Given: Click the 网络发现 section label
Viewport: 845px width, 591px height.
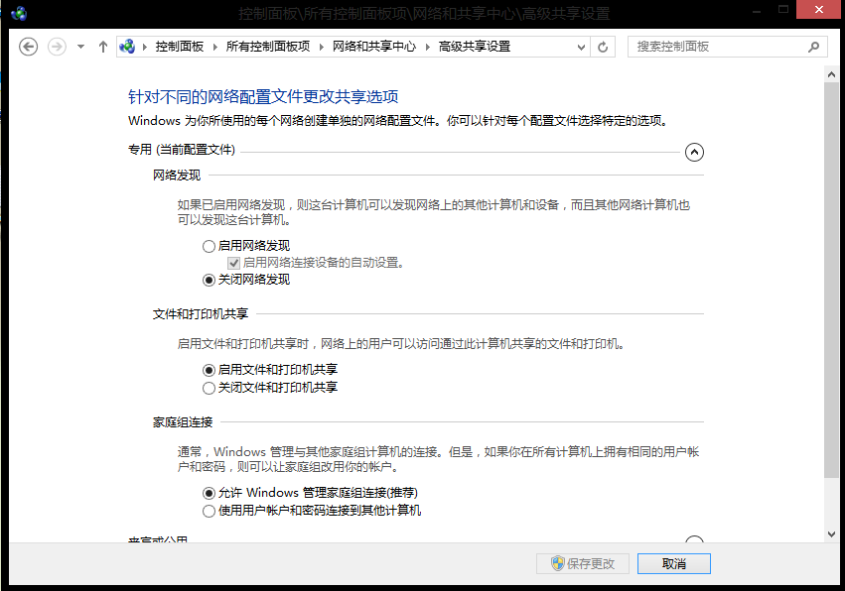Looking at the screenshot, I should pyautogui.click(x=176, y=175).
